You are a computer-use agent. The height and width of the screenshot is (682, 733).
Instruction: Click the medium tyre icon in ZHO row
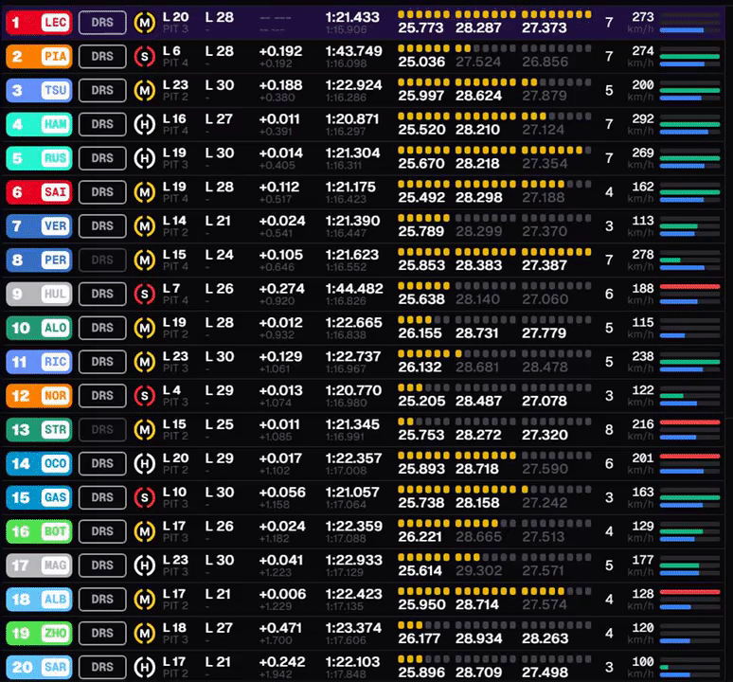coord(145,634)
